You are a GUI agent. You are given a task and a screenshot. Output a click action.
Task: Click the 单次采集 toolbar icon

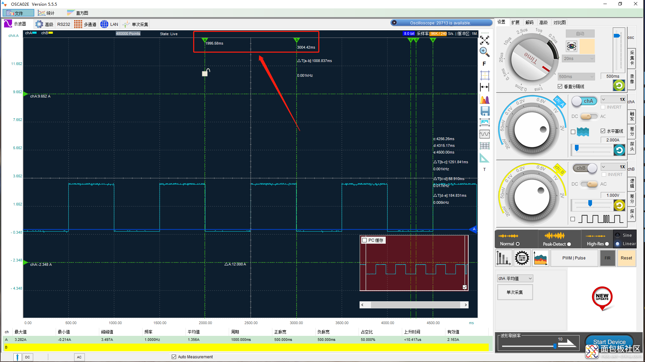[136, 24]
